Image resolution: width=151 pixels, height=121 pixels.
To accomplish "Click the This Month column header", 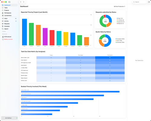I will click(x=110, y=55).
